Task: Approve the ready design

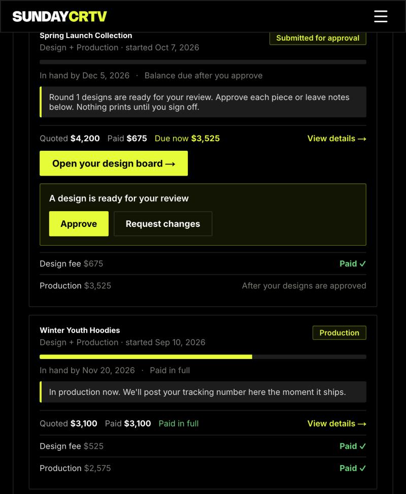Action: pyautogui.click(x=79, y=224)
